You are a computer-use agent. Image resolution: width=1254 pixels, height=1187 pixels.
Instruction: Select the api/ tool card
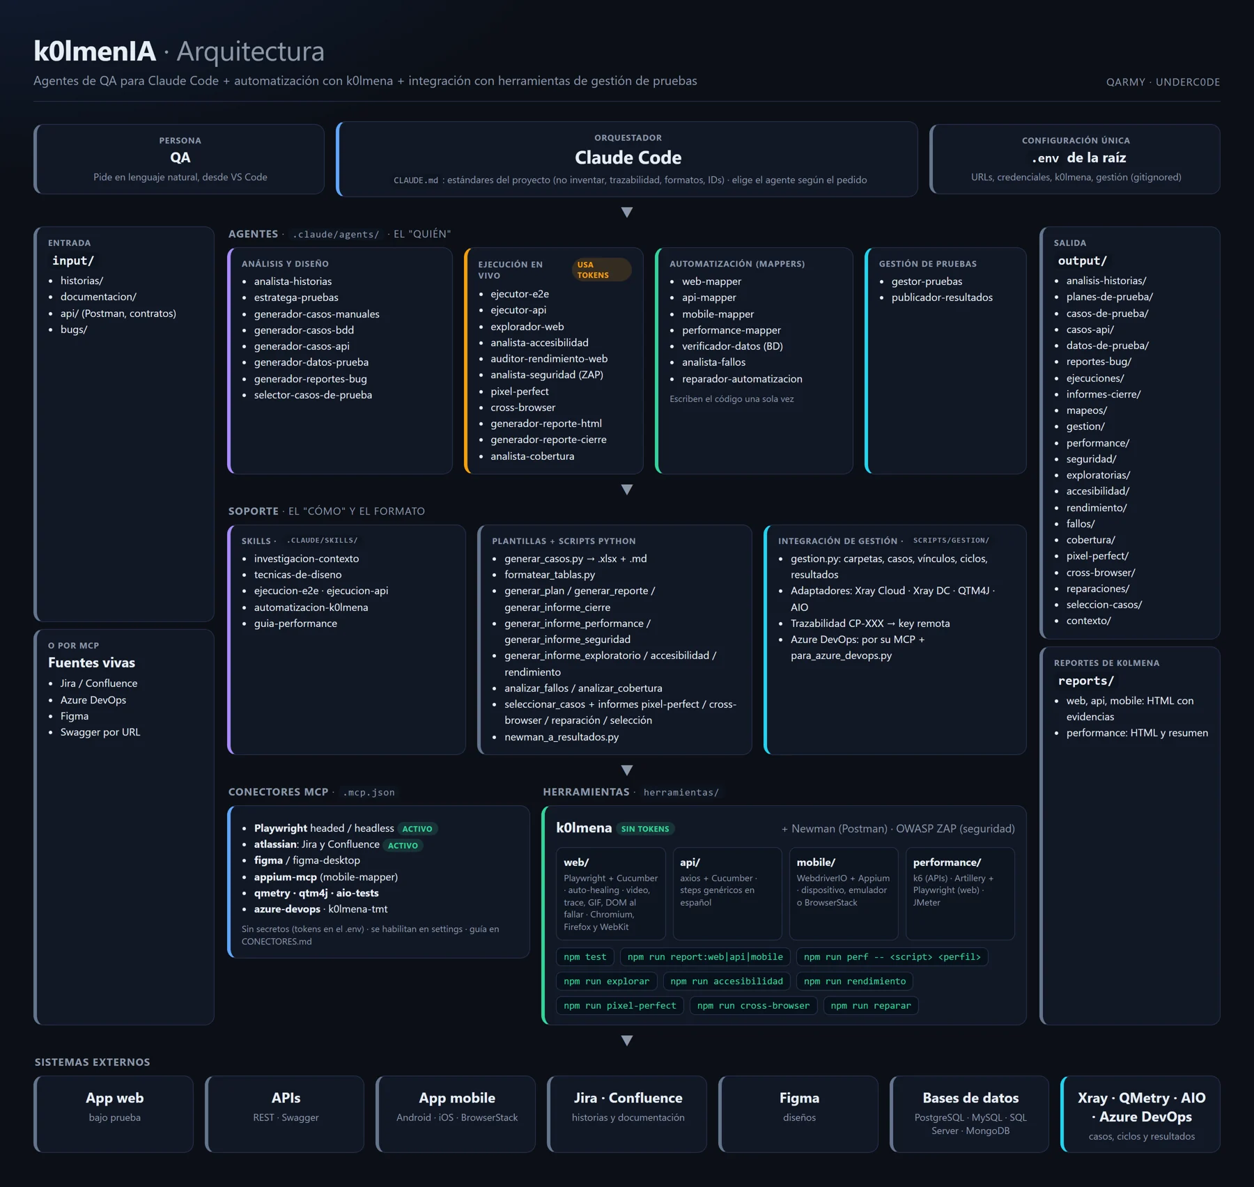[x=727, y=894]
